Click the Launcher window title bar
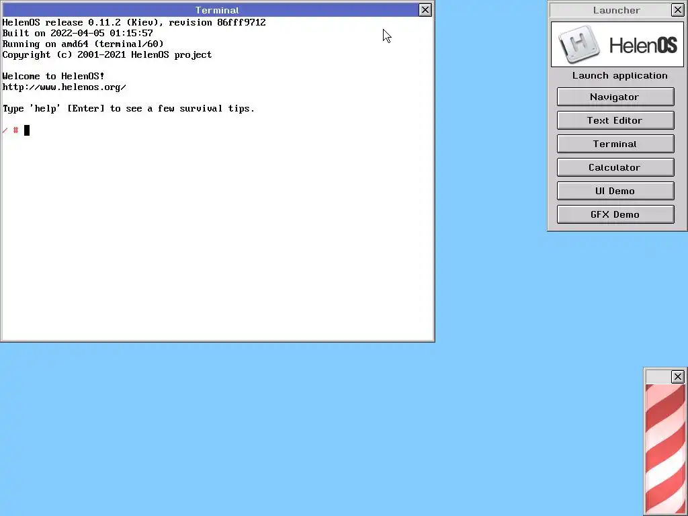The width and height of the screenshot is (688, 516). tap(610, 10)
